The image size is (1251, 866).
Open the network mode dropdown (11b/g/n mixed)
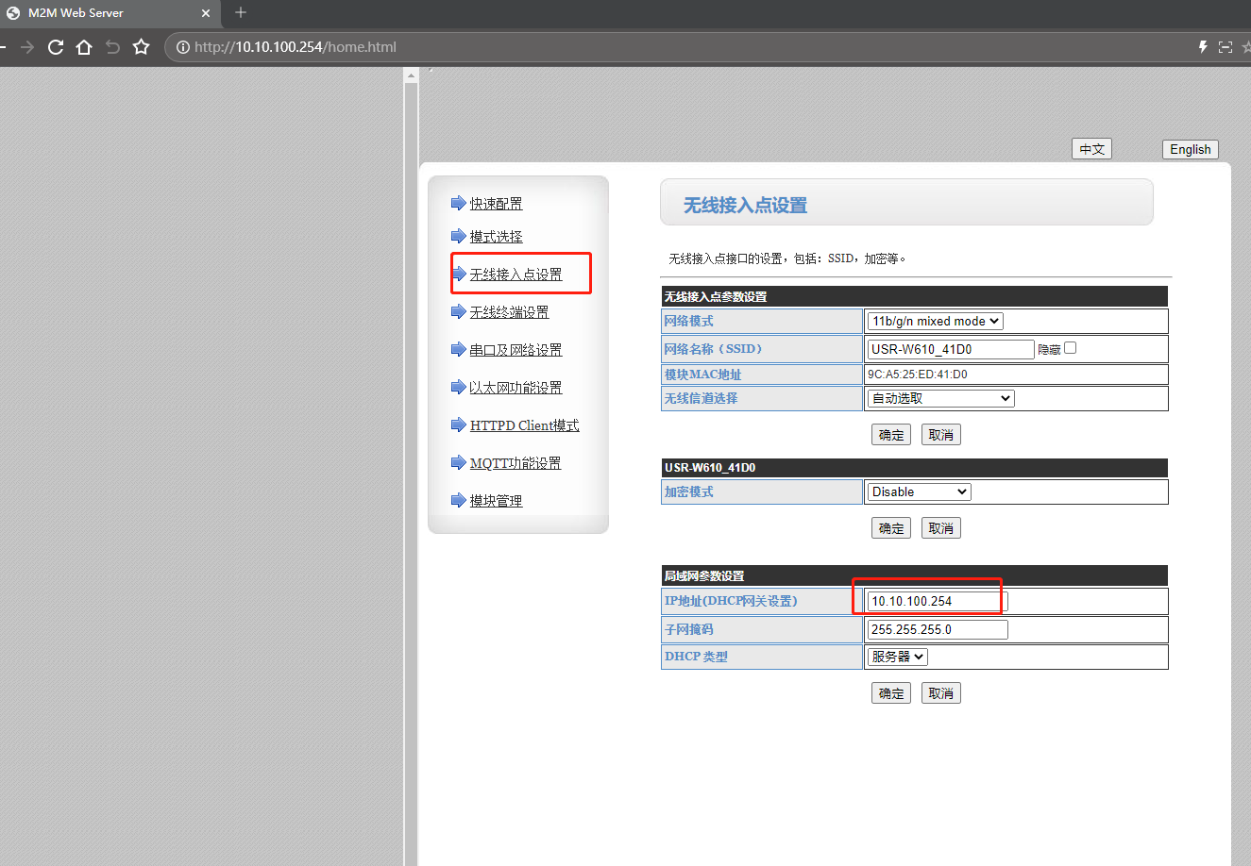coord(935,322)
